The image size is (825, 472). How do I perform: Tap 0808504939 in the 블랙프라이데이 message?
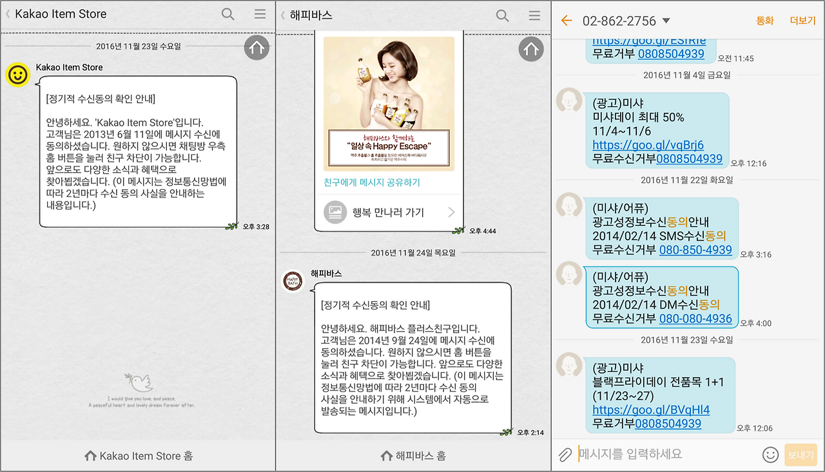[x=668, y=423]
